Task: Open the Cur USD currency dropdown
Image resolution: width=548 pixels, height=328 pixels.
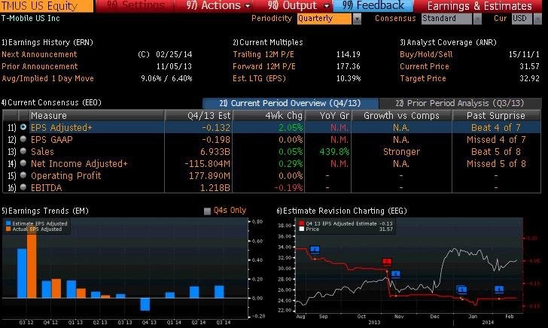Action: (522, 19)
